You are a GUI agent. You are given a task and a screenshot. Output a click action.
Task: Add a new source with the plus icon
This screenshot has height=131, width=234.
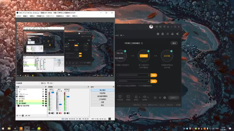pos(17,116)
